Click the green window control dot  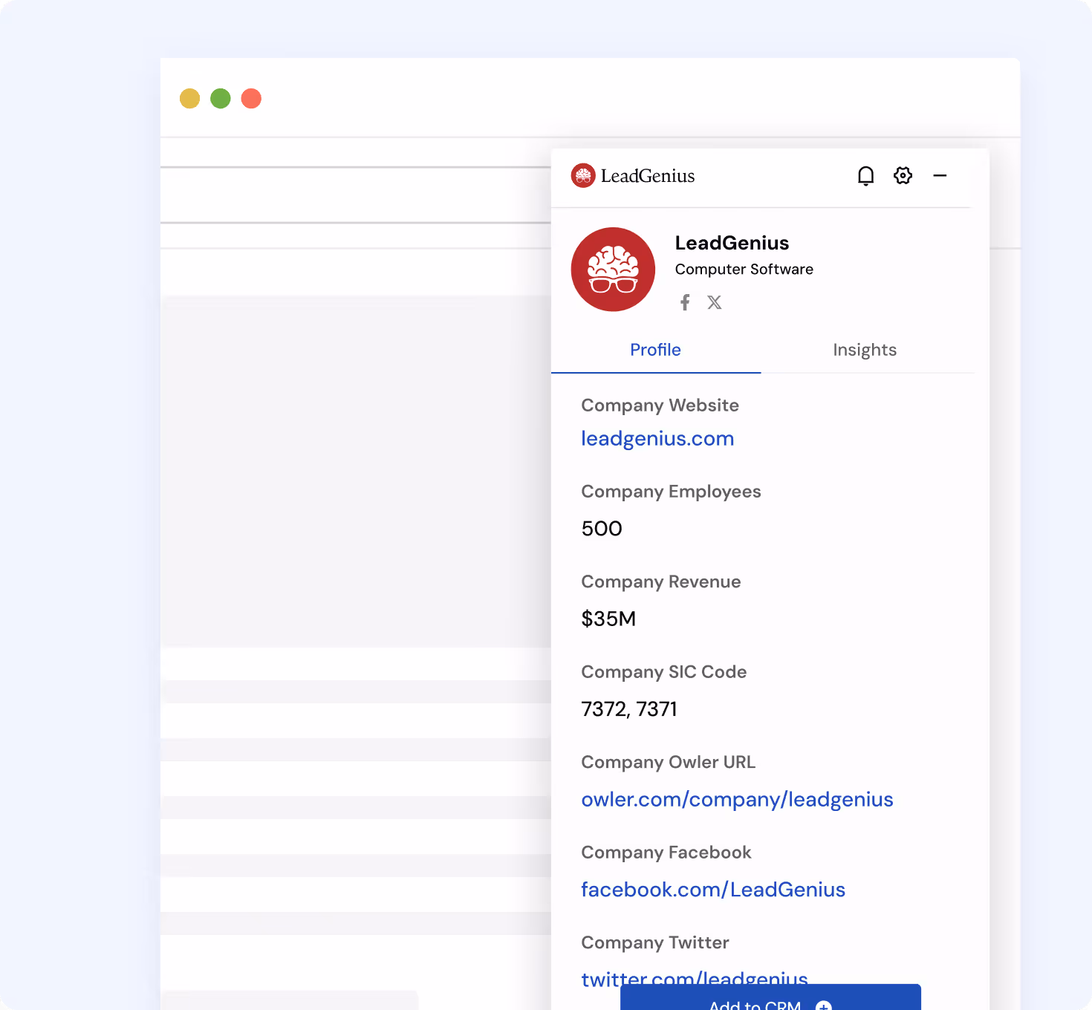(x=221, y=99)
